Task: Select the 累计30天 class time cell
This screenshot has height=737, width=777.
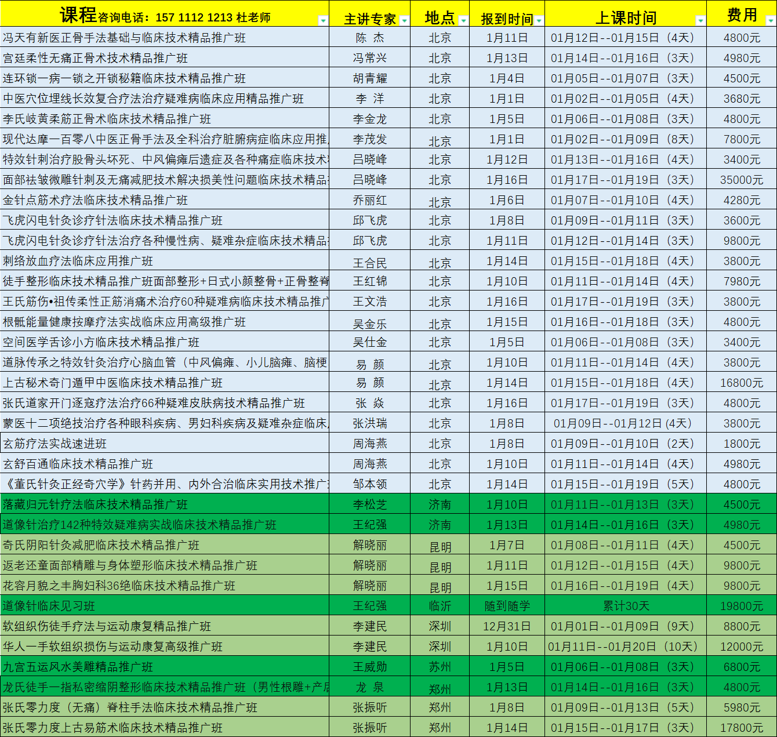Action: point(625,606)
